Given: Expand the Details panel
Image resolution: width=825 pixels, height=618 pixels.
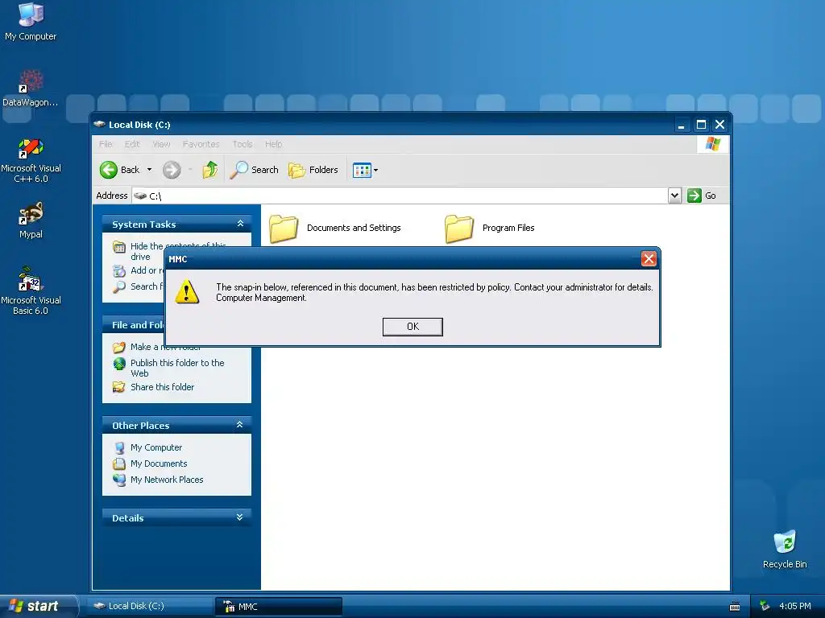Looking at the screenshot, I should [240, 517].
